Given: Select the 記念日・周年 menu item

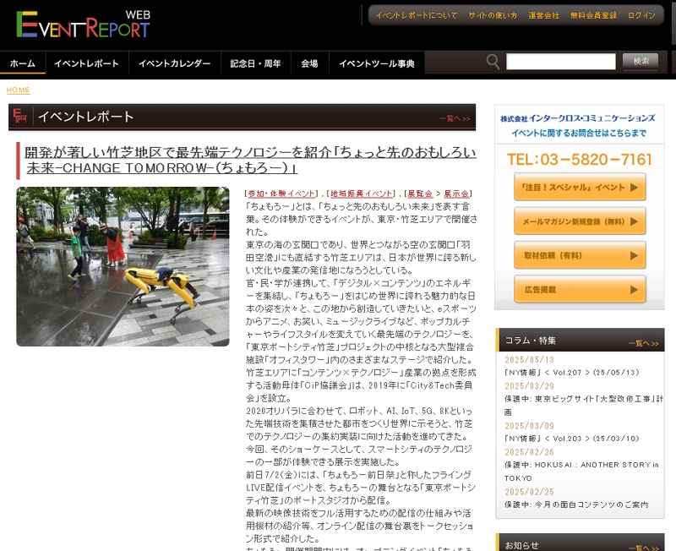Looking at the screenshot, I should click(x=253, y=64).
